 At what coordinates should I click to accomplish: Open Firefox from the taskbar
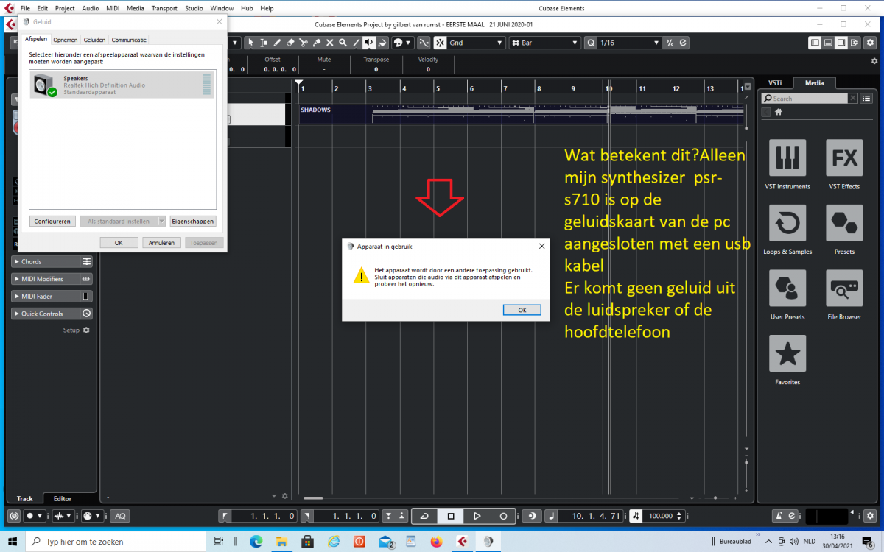tap(436, 542)
